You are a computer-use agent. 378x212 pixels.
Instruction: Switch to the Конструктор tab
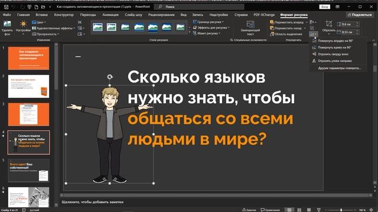(x=64, y=15)
